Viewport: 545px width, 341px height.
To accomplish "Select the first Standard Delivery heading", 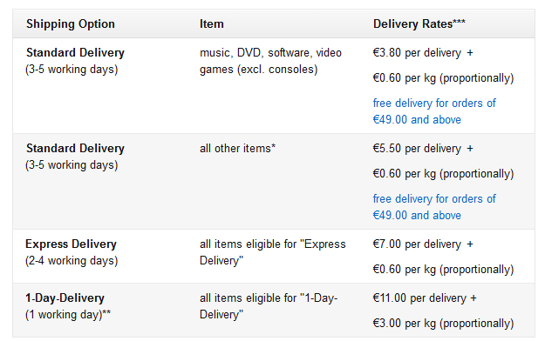I will pyautogui.click(x=75, y=53).
